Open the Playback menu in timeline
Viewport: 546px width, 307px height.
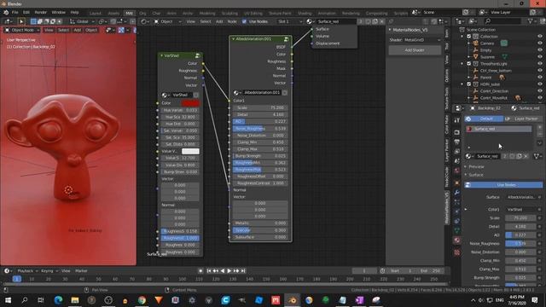[x=26, y=271]
